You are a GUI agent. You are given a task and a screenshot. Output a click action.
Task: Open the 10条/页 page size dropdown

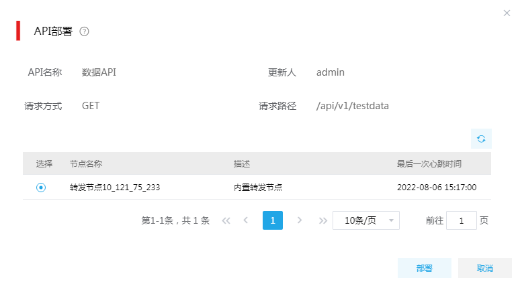point(365,220)
